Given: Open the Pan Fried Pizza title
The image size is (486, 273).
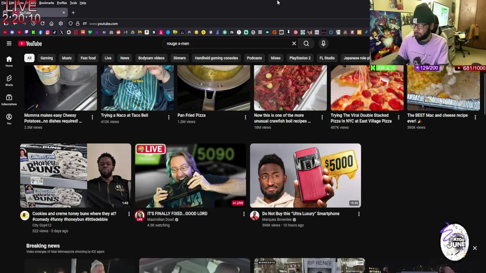Looking at the screenshot, I should coord(191,115).
